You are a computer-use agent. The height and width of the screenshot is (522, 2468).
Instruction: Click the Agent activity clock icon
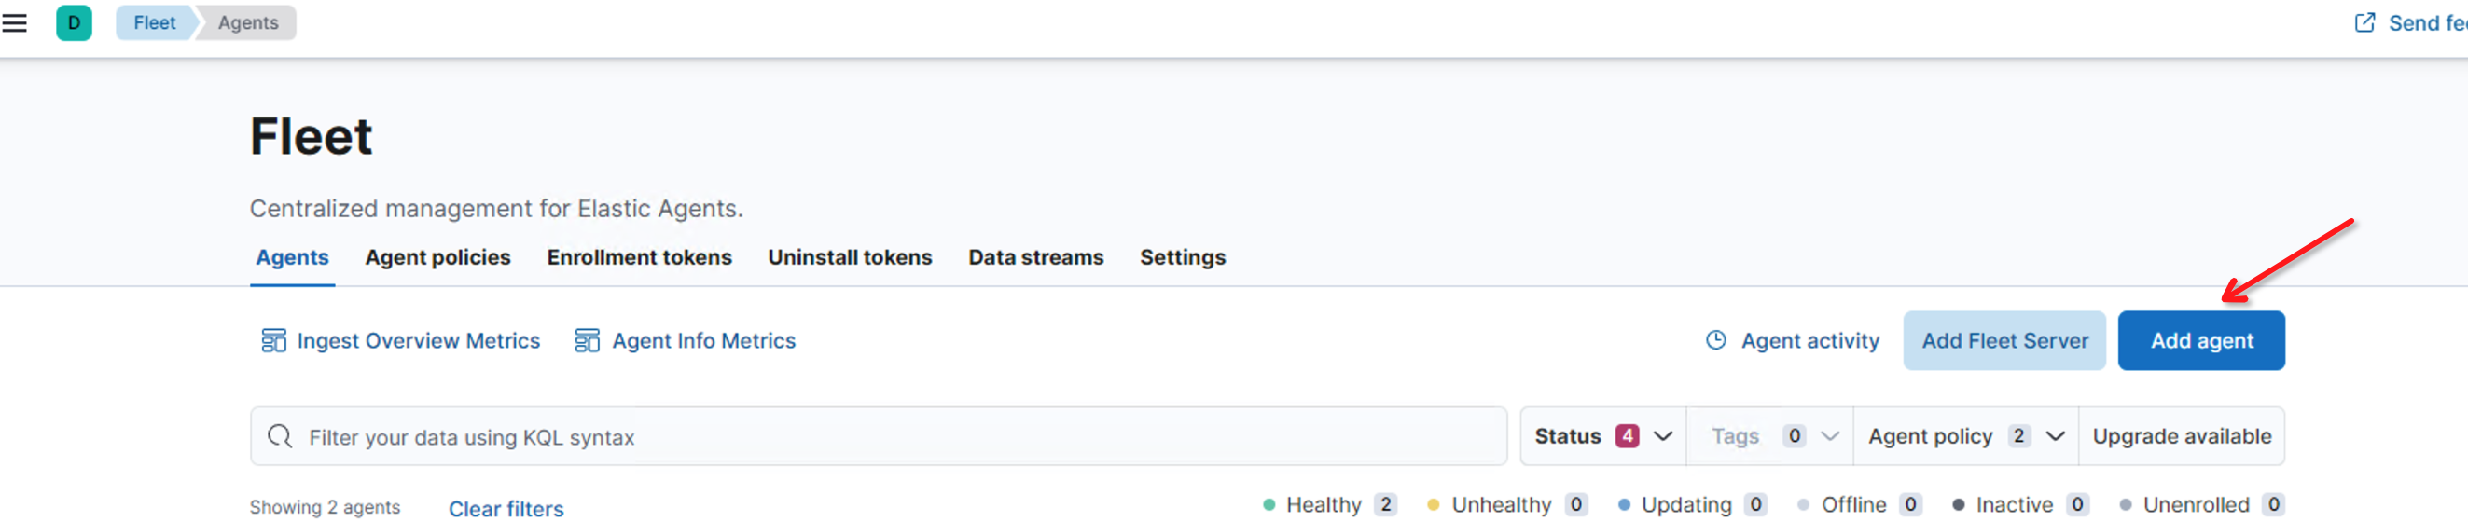click(1716, 341)
